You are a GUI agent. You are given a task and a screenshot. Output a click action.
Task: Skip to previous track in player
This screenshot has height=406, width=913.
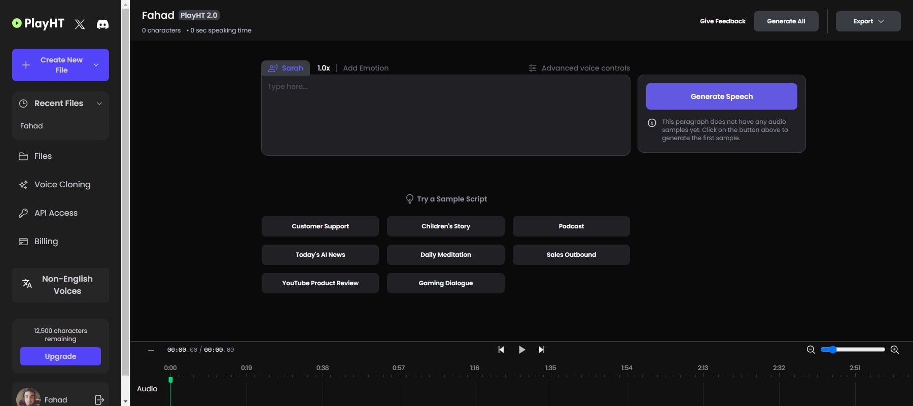pos(501,350)
